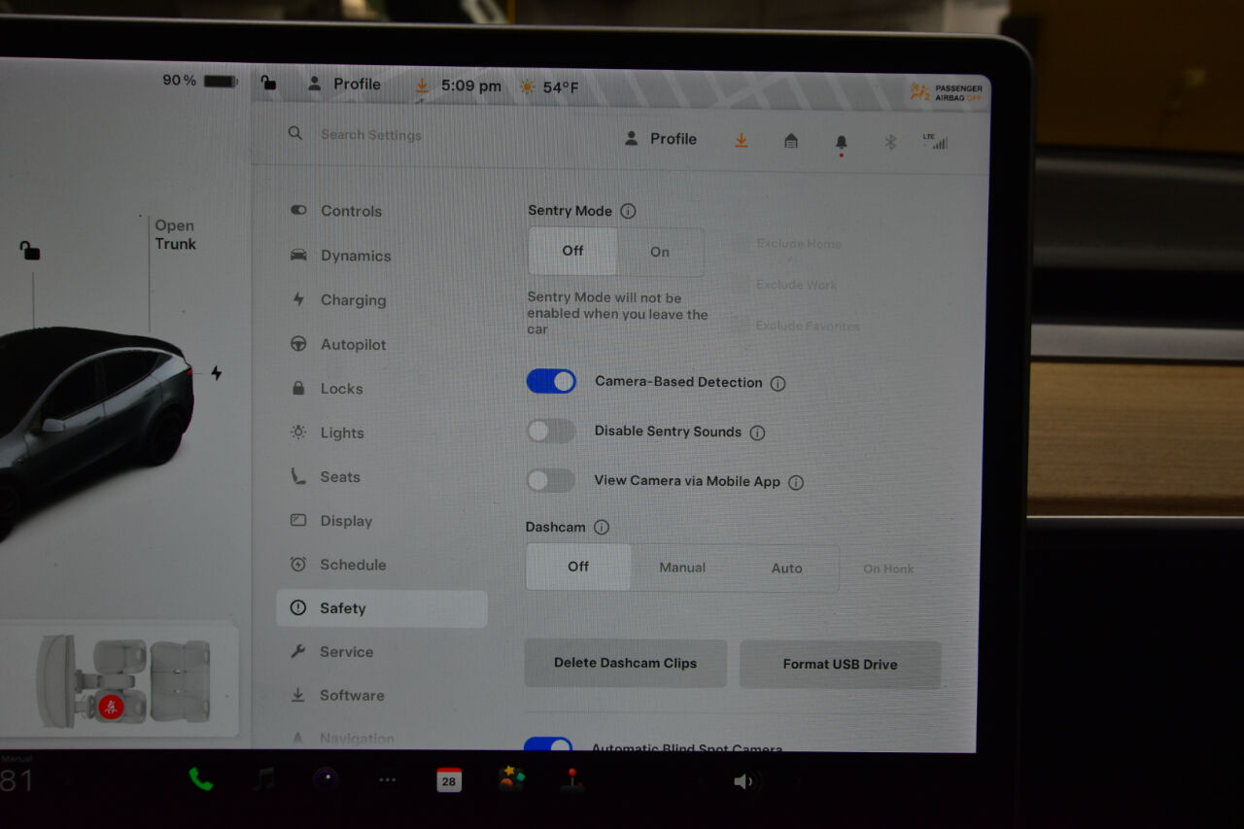This screenshot has height=829, width=1244.
Task: Click the Search Settings field
Action: (x=371, y=135)
